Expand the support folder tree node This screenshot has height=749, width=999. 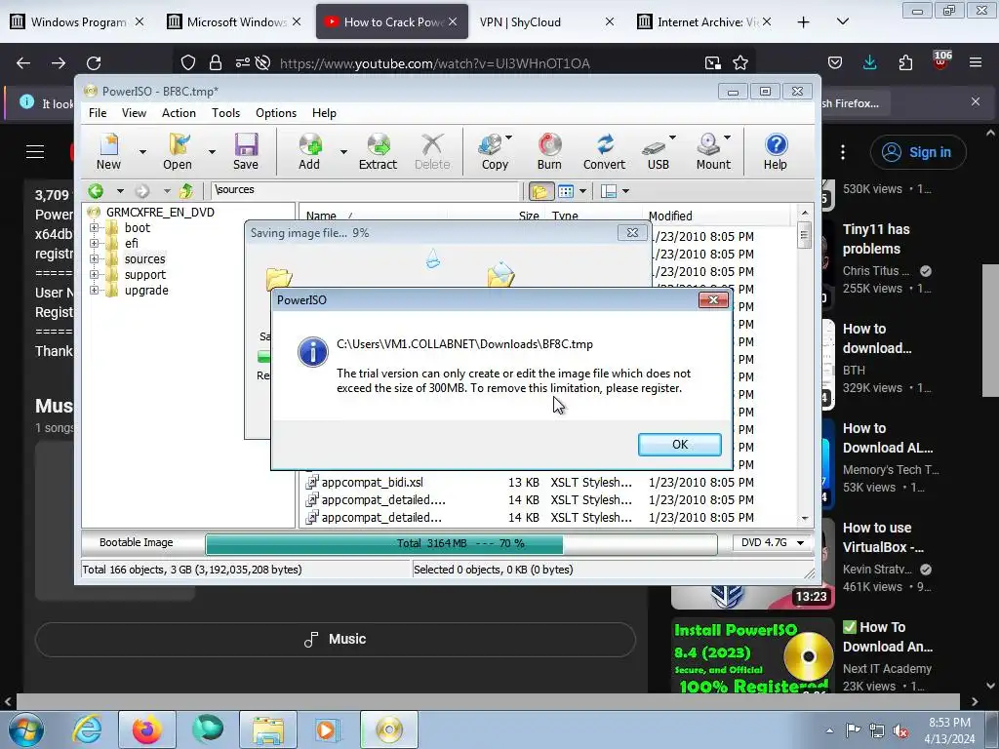tap(95, 274)
